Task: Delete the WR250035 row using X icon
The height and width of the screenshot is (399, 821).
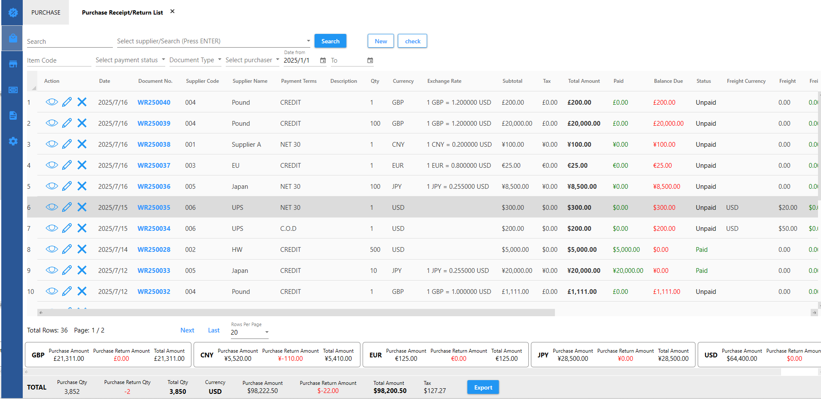Action: (82, 207)
